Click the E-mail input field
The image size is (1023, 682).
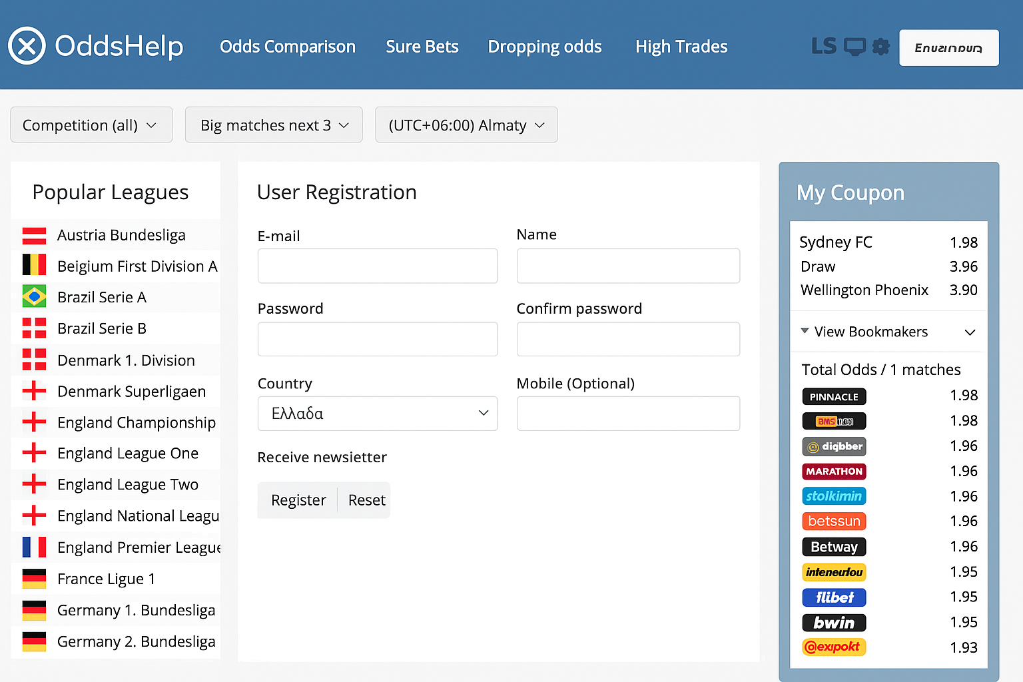click(x=377, y=266)
